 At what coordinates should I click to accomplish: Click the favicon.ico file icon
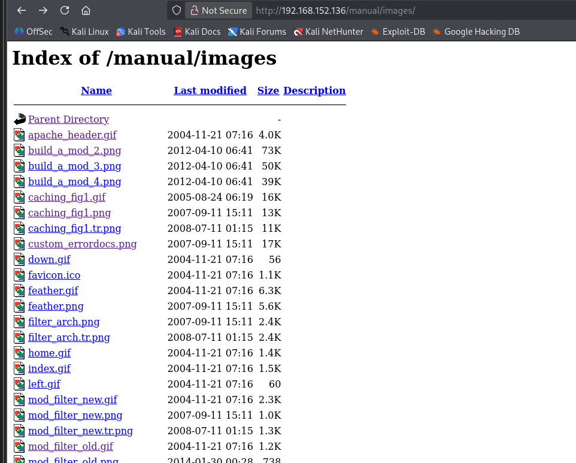19,275
